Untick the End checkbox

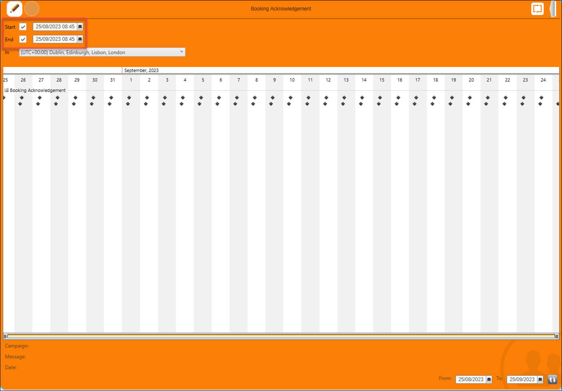(x=23, y=39)
